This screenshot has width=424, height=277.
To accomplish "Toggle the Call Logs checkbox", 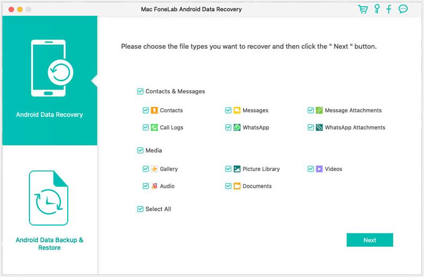I will click(146, 127).
